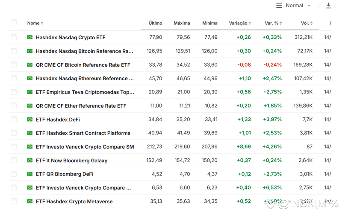Sort by the Vol. column header

pos(306,23)
